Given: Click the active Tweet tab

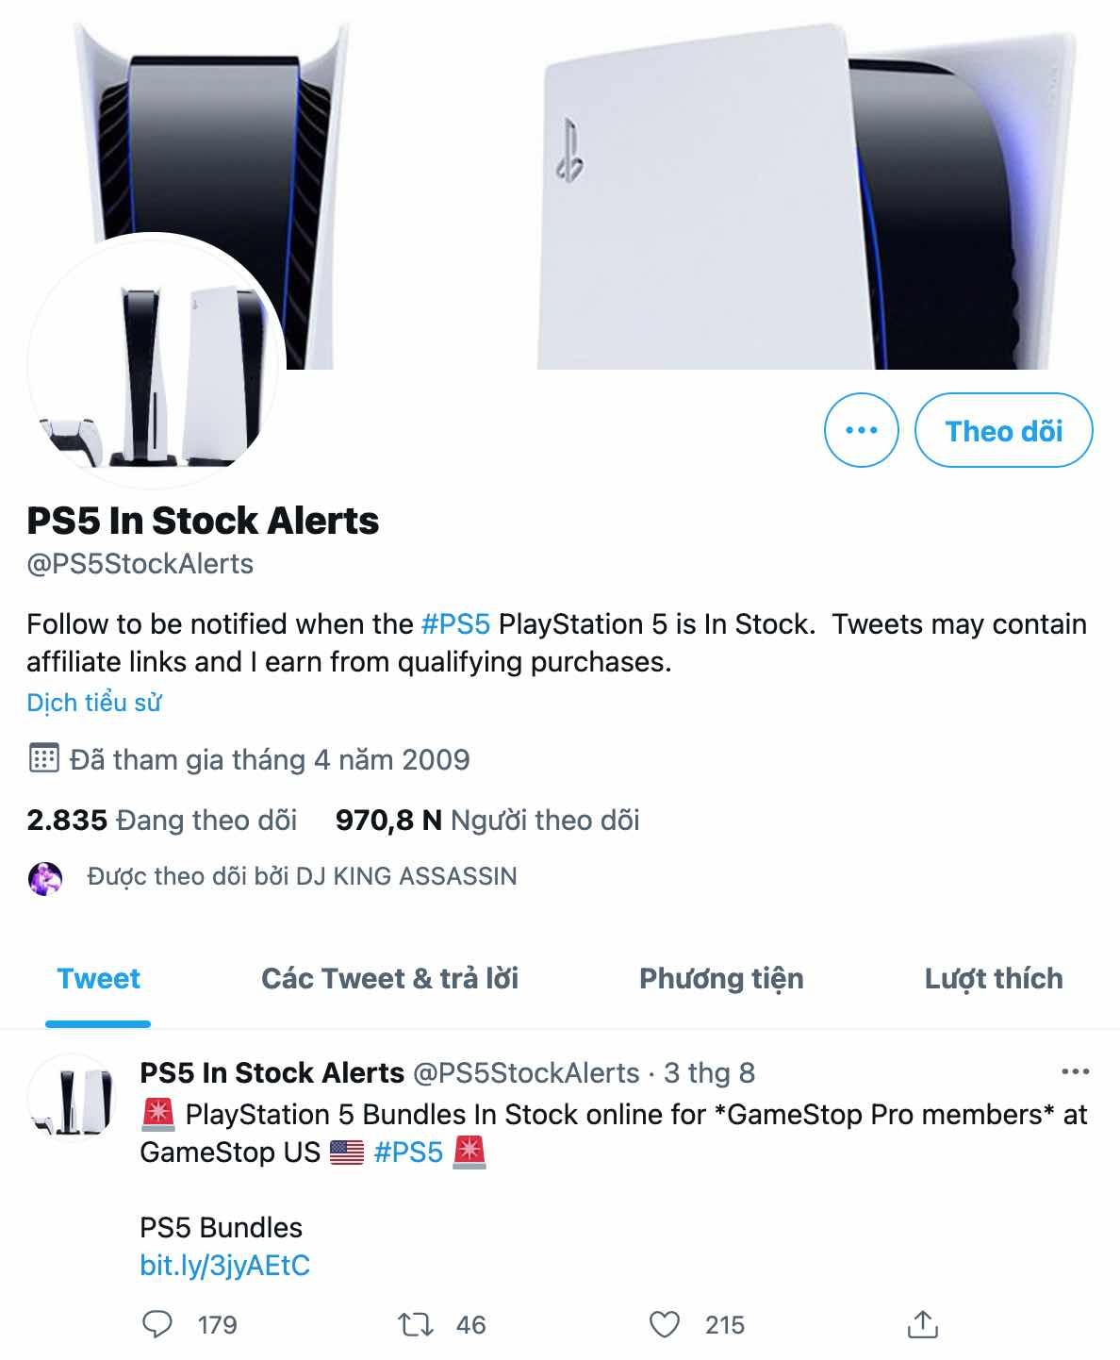Looking at the screenshot, I should (98, 979).
